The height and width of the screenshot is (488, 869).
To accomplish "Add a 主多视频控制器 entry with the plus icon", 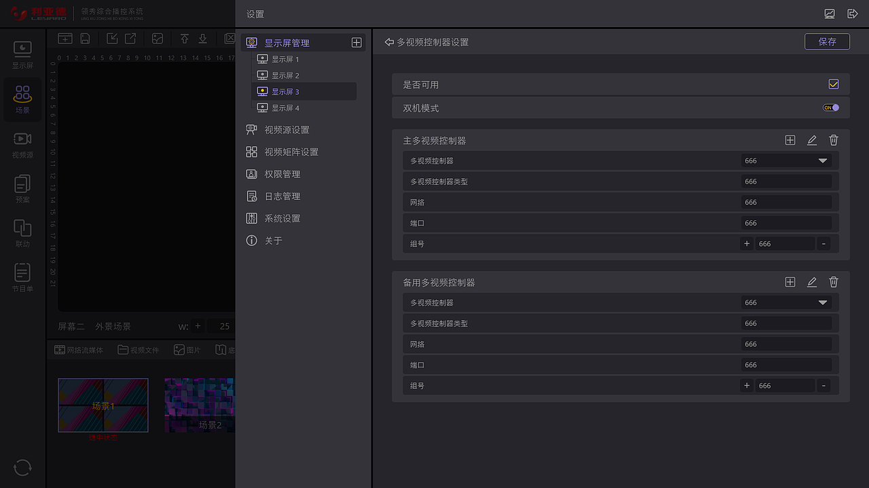I will tap(790, 140).
